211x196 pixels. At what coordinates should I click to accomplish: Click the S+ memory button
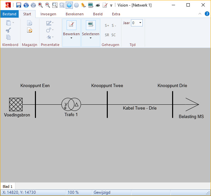pos(107,25)
